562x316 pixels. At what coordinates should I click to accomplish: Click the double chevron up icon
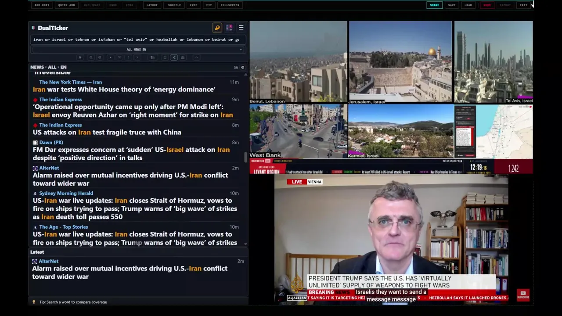pos(119,57)
